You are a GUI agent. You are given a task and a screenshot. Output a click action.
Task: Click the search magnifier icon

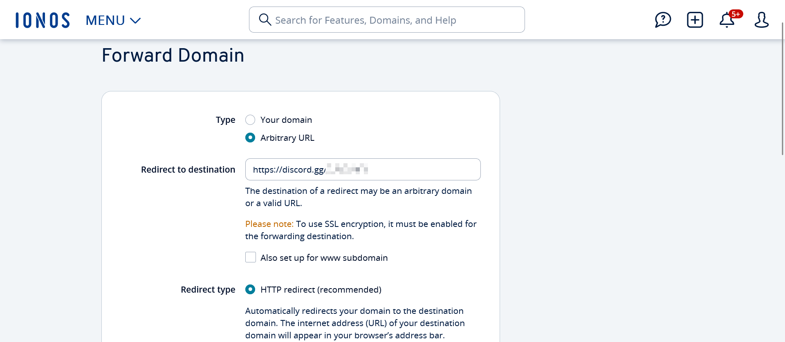coord(265,20)
